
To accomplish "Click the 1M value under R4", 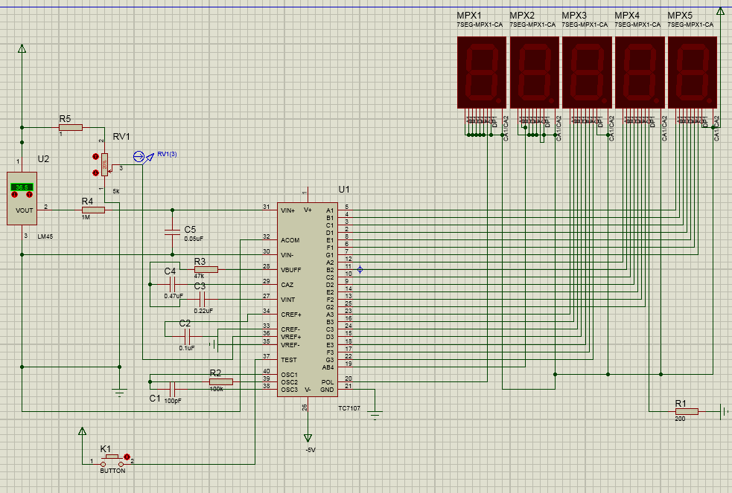I will tap(86, 217).
